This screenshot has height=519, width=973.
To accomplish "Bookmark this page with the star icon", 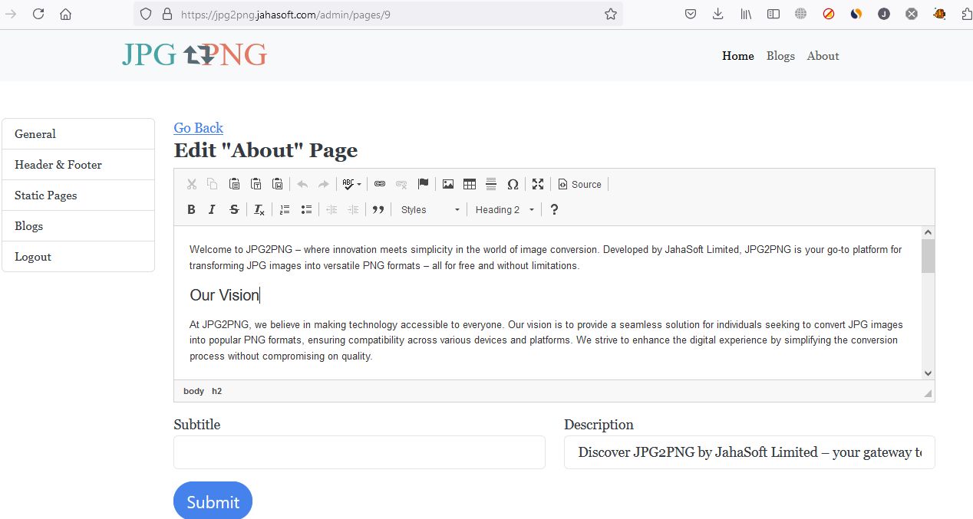I will [x=611, y=14].
